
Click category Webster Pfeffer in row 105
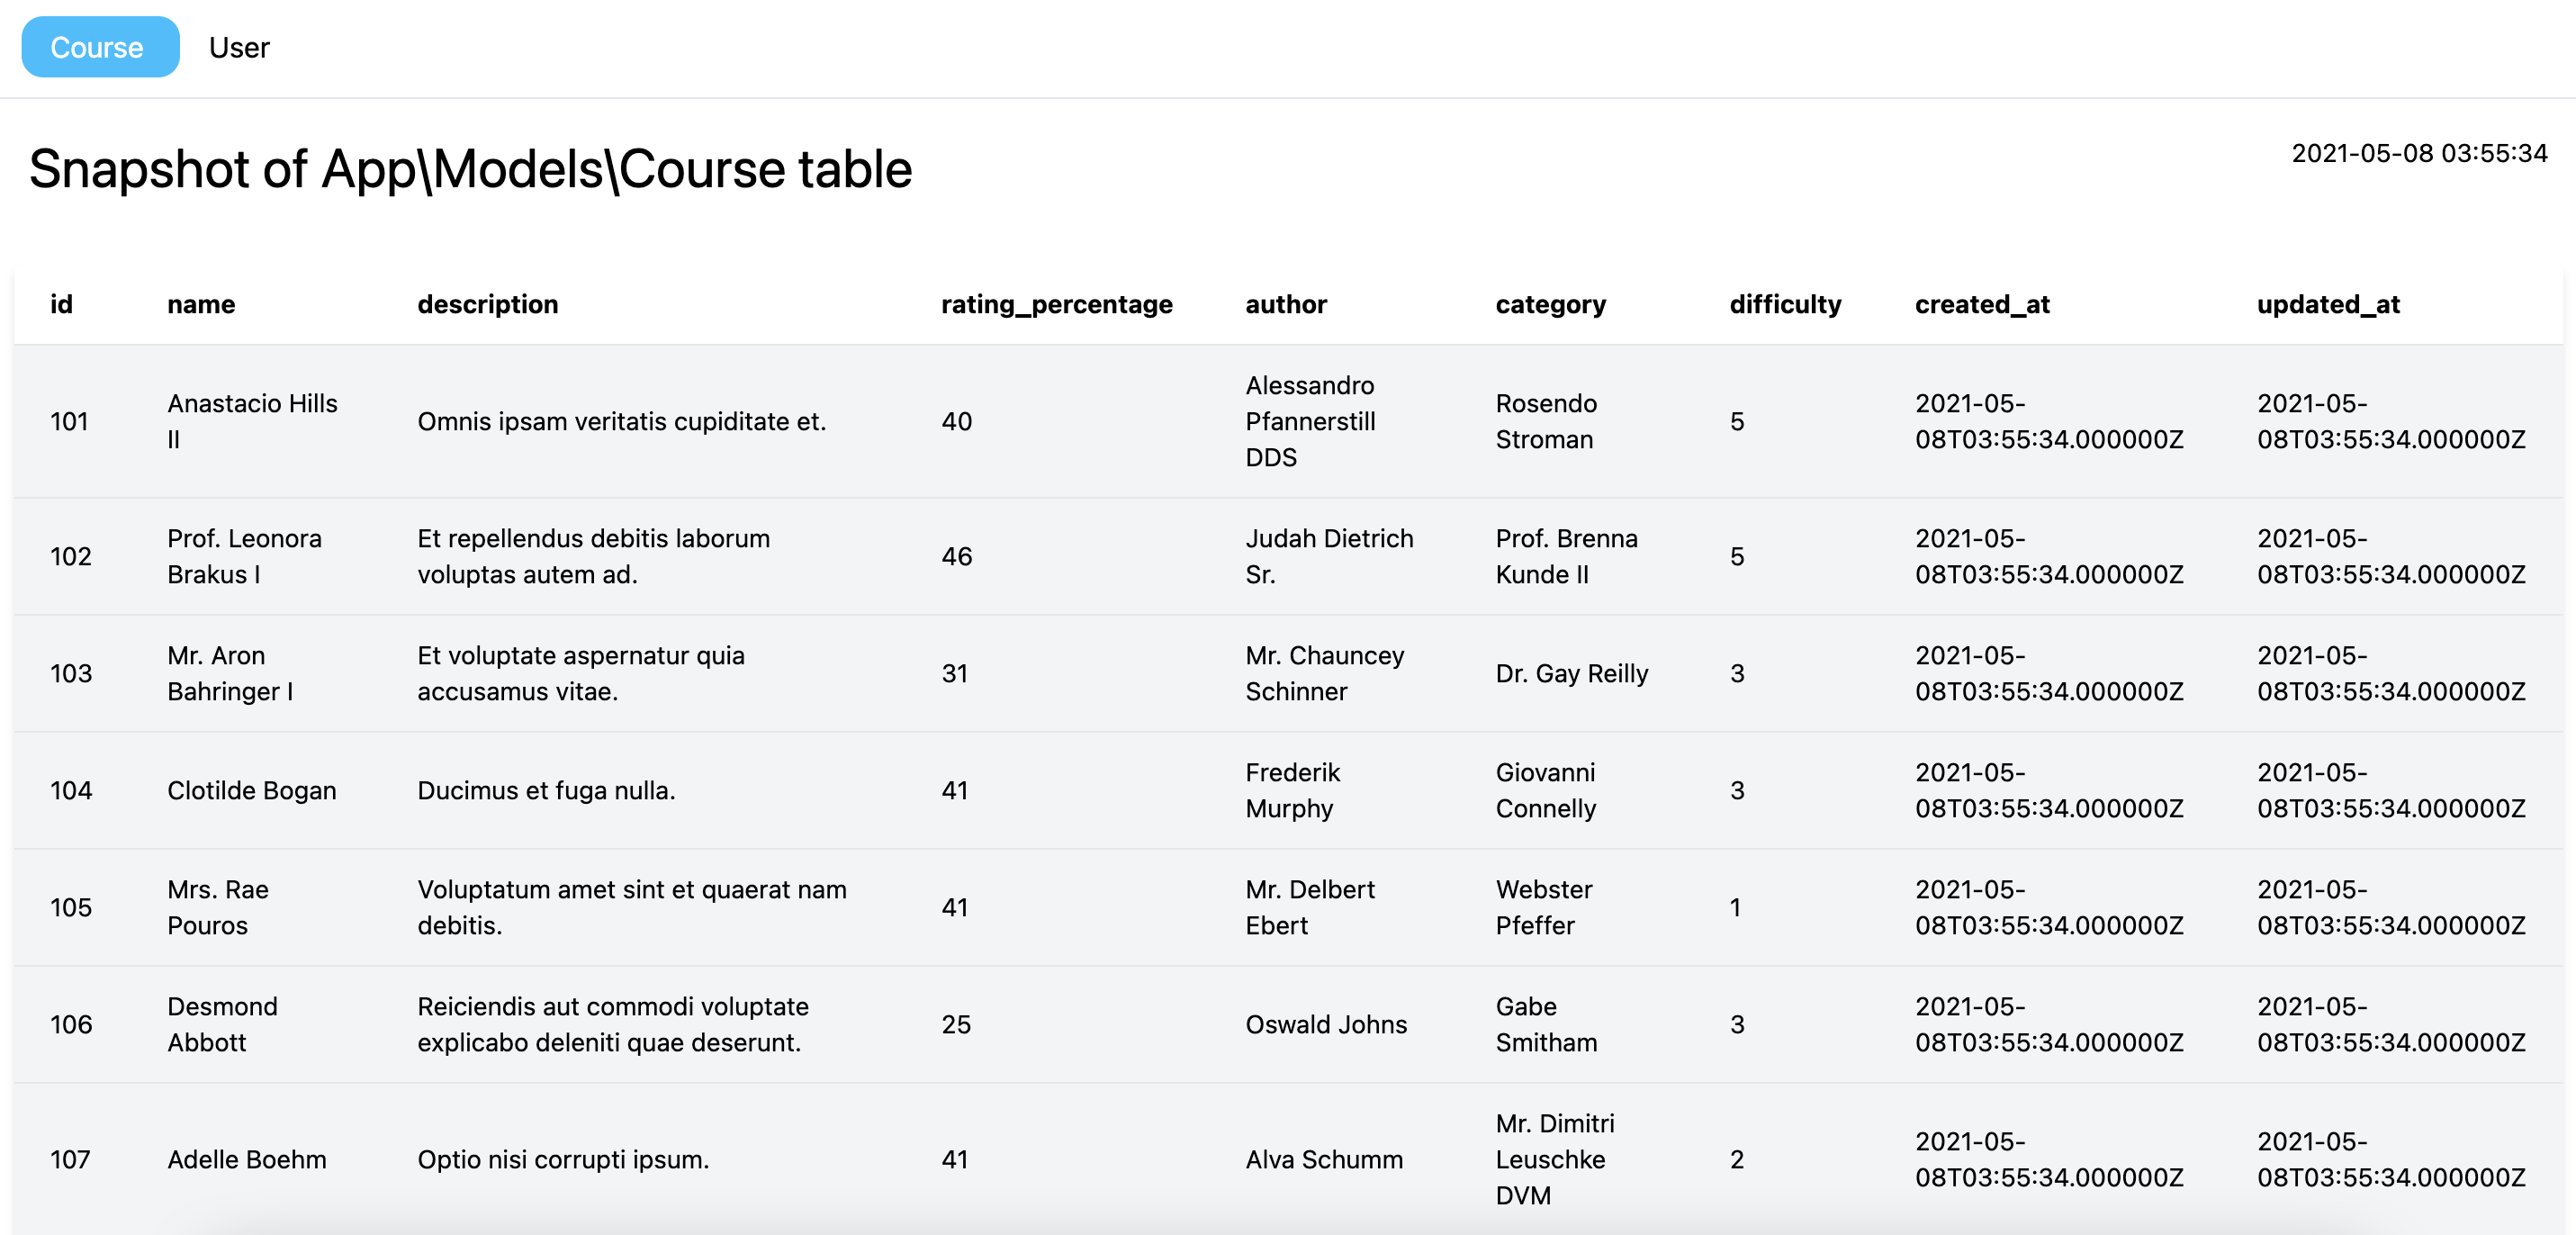[x=1545, y=907]
